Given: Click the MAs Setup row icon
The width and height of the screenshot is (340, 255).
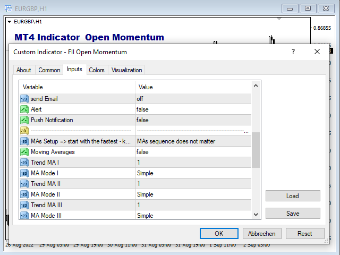Looking at the screenshot, I should 24,141.
